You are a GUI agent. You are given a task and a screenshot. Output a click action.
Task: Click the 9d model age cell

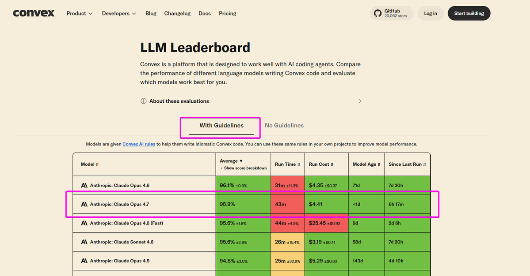click(x=366, y=223)
